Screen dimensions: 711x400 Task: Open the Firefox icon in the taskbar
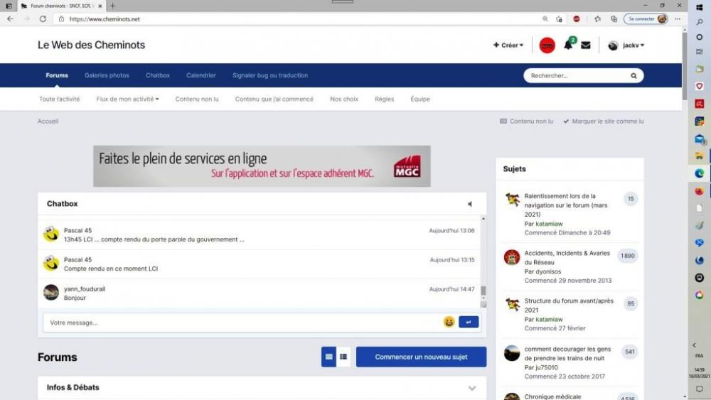coord(699,191)
